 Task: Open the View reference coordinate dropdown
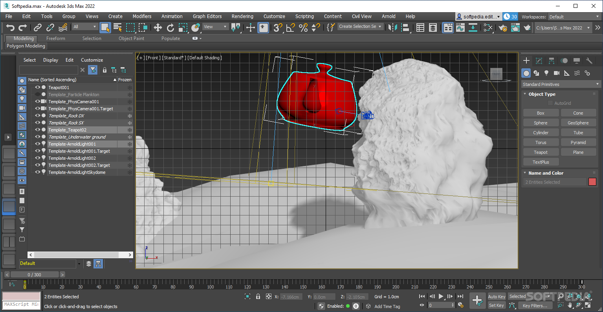[x=215, y=27]
